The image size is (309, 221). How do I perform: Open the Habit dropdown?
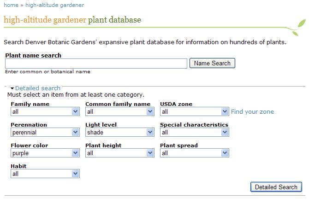point(45,174)
